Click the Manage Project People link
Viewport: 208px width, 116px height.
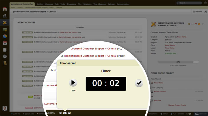coord(177,105)
